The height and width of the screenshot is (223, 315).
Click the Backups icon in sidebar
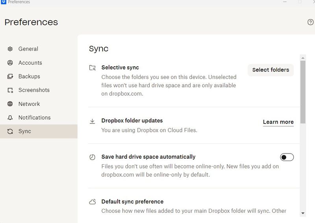[10, 77]
